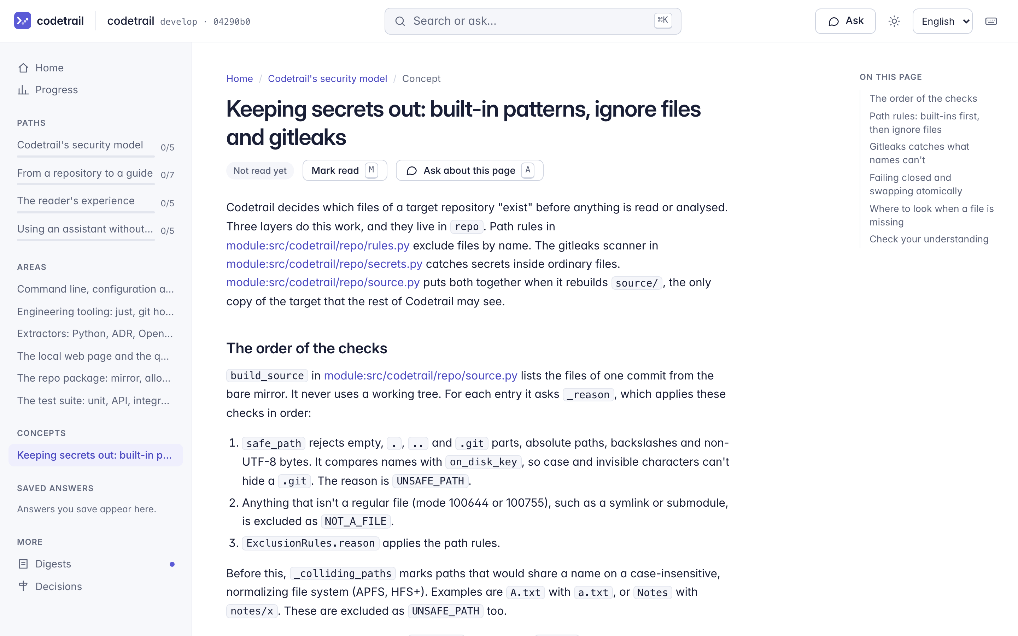Click the Digests document icon
This screenshot has height=636, width=1018.
pyautogui.click(x=23, y=564)
